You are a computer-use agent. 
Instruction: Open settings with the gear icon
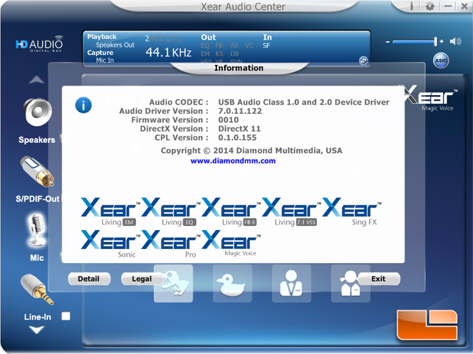point(430,6)
